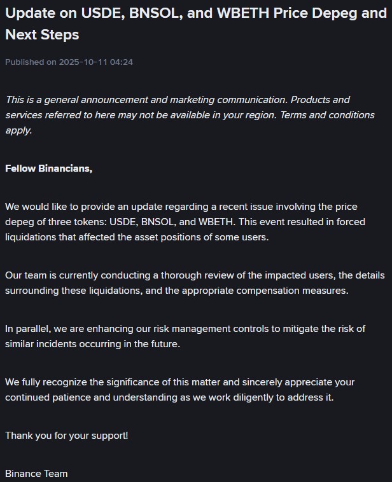Click the "Fellow Binancians," greeting
This screenshot has width=392, height=482.
pyautogui.click(x=49, y=169)
